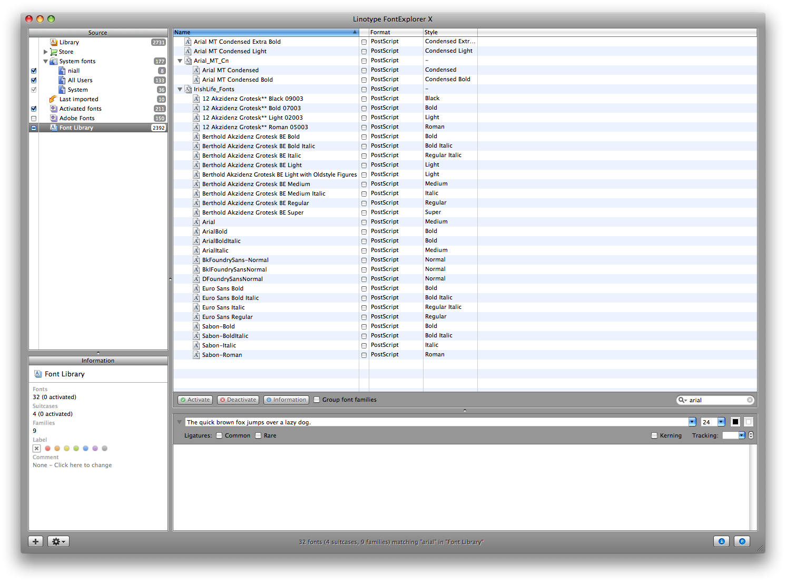
Task: Click the font icon beside ArialBold
Action: click(x=196, y=231)
